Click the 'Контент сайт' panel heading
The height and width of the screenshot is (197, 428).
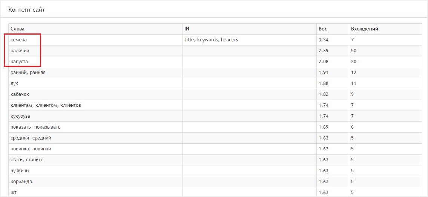point(26,10)
